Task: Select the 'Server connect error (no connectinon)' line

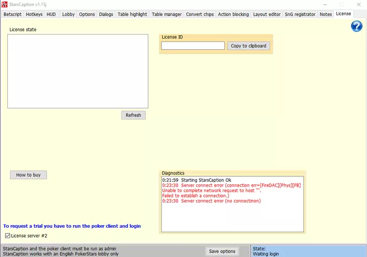Action: [x=211, y=201]
